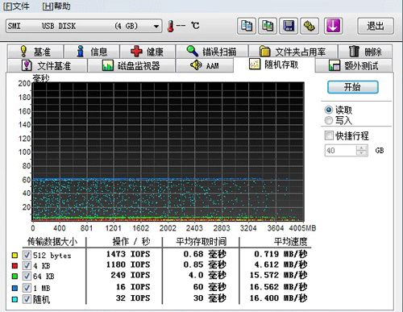
Task: Open the options gear icon
Action: point(310,26)
